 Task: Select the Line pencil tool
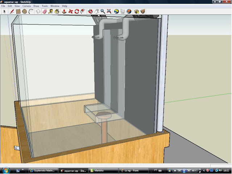click(x=12, y=11)
